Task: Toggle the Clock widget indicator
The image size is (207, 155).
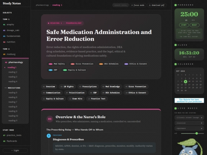Action: click(x=176, y=45)
